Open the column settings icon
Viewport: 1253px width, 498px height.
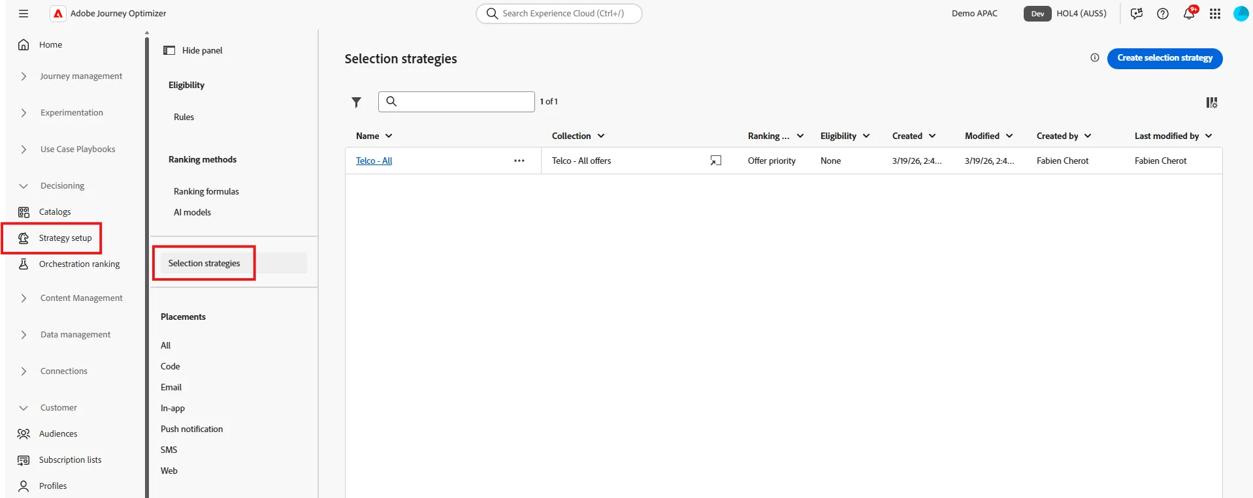coord(1212,102)
